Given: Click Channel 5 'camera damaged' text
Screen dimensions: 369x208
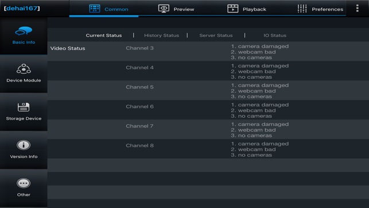Looking at the screenshot, I should pos(260,86).
